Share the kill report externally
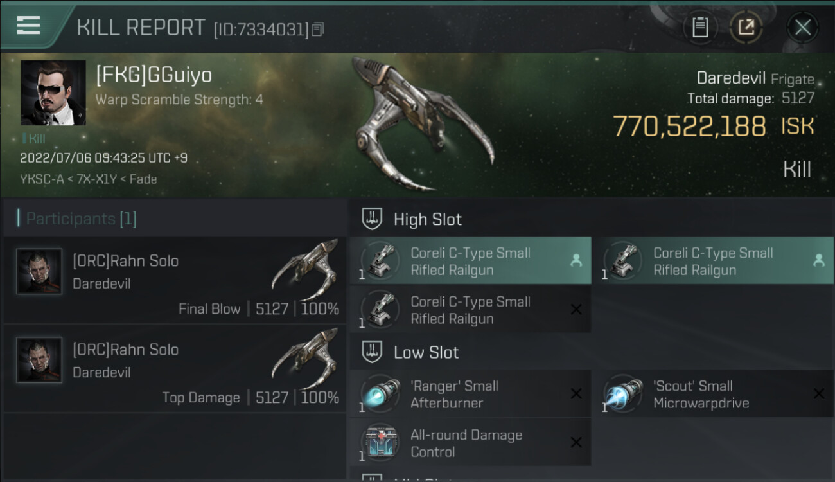 click(x=746, y=28)
